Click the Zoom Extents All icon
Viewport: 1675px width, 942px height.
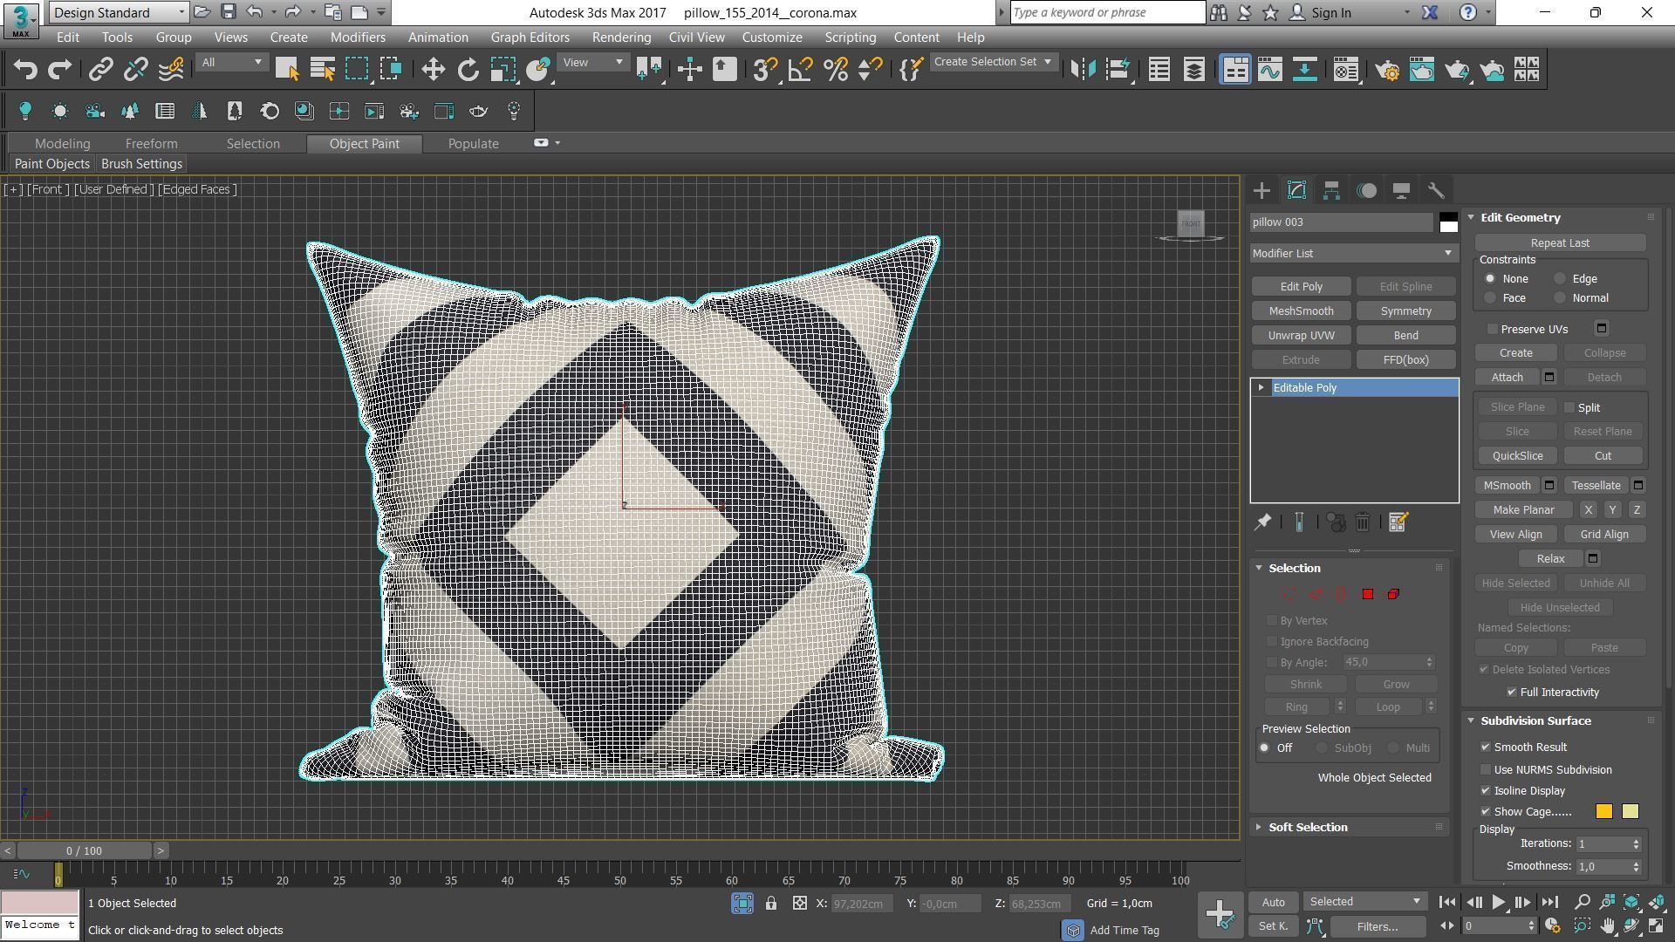(1657, 903)
